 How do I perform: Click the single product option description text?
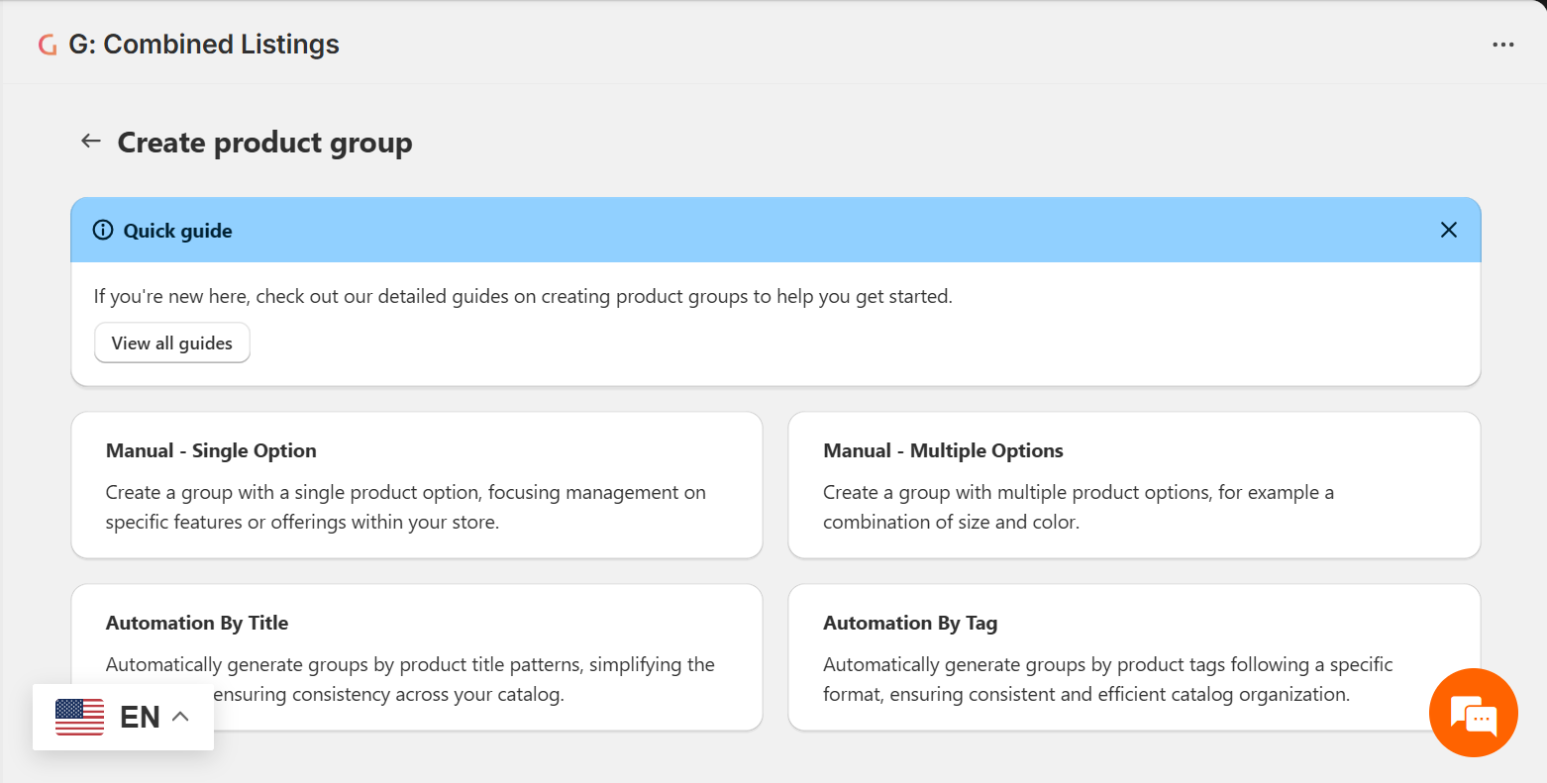click(x=405, y=507)
